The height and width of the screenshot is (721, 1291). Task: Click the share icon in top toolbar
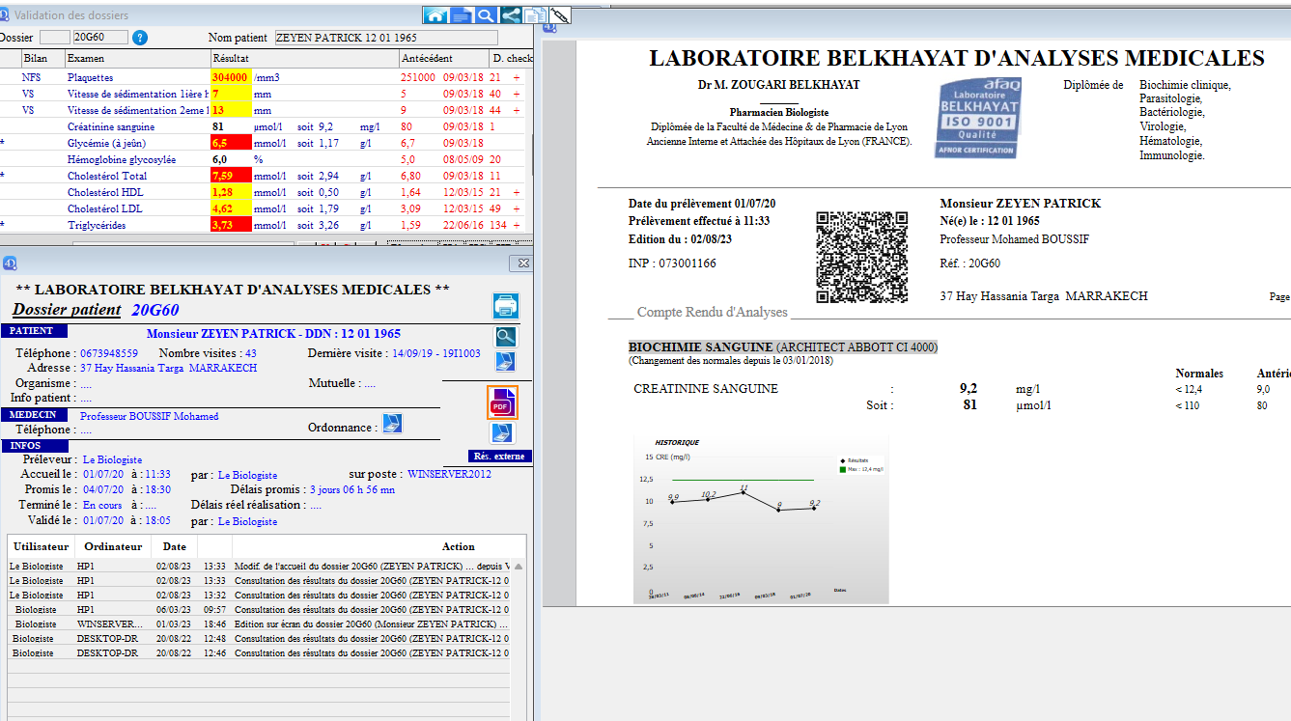pyautogui.click(x=511, y=14)
